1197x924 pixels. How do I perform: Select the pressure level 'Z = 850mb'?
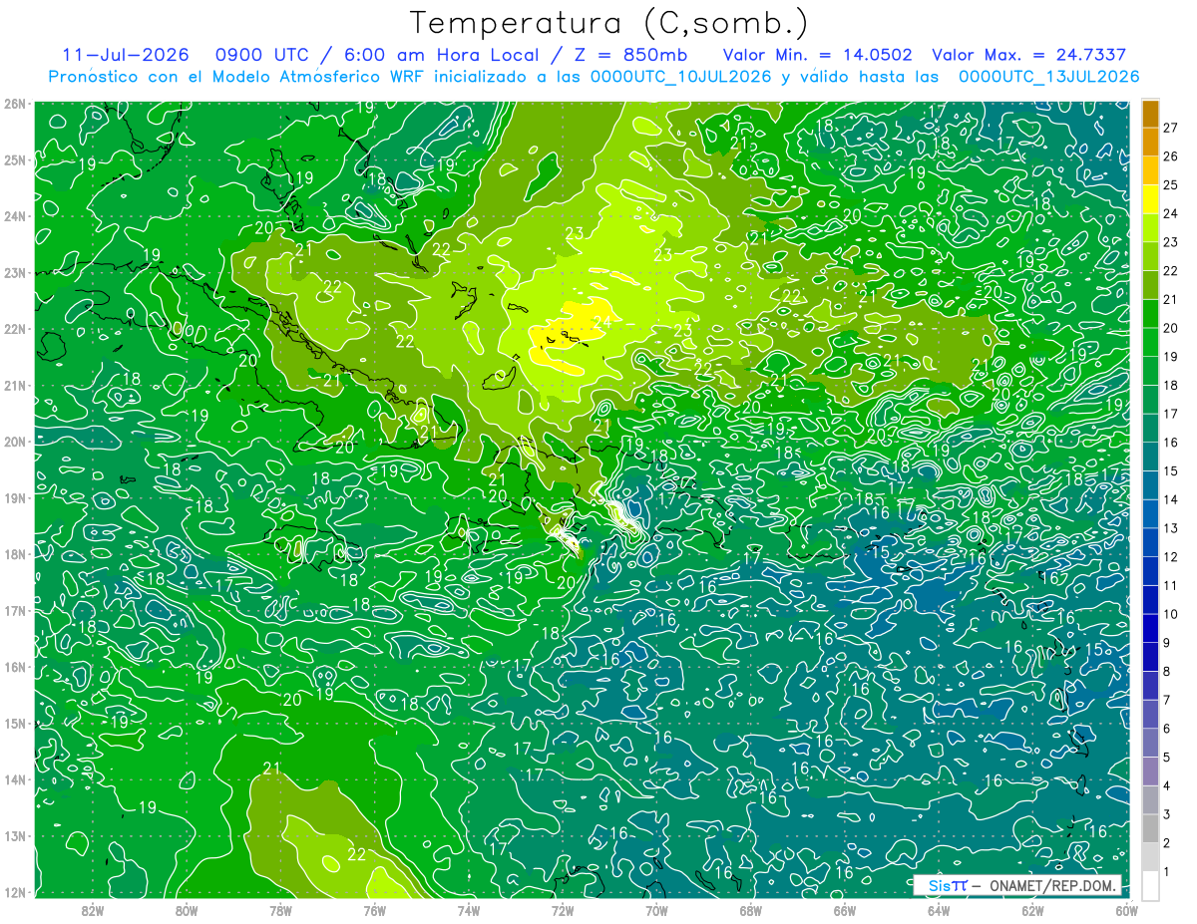624,55
